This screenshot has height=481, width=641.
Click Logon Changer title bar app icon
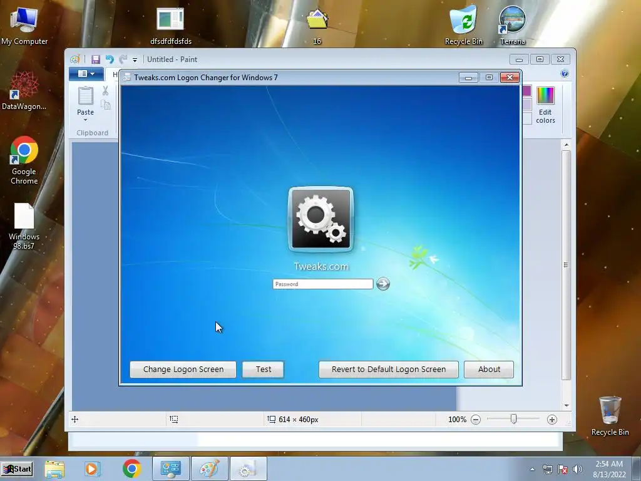point(126,77)
